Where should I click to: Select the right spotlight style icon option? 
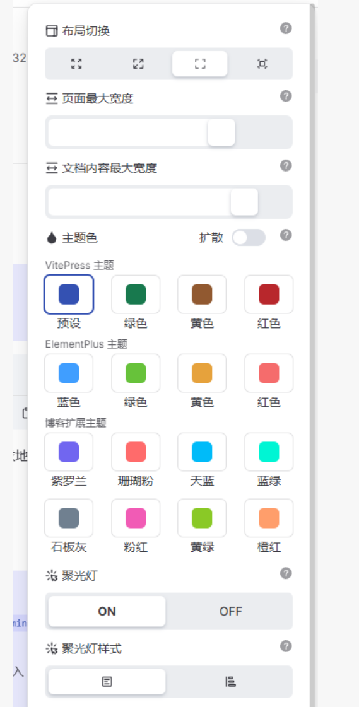pos(231,682)
